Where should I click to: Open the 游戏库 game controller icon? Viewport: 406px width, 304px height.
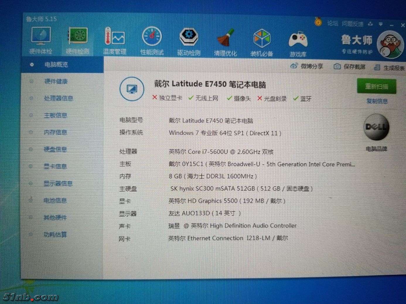coord(298,42)
